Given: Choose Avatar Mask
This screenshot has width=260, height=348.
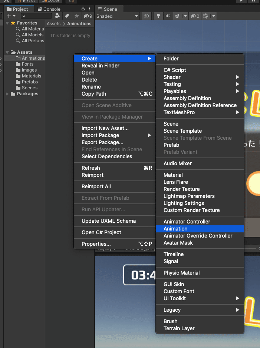Looking at the screenshot, I should pos(200,243).
